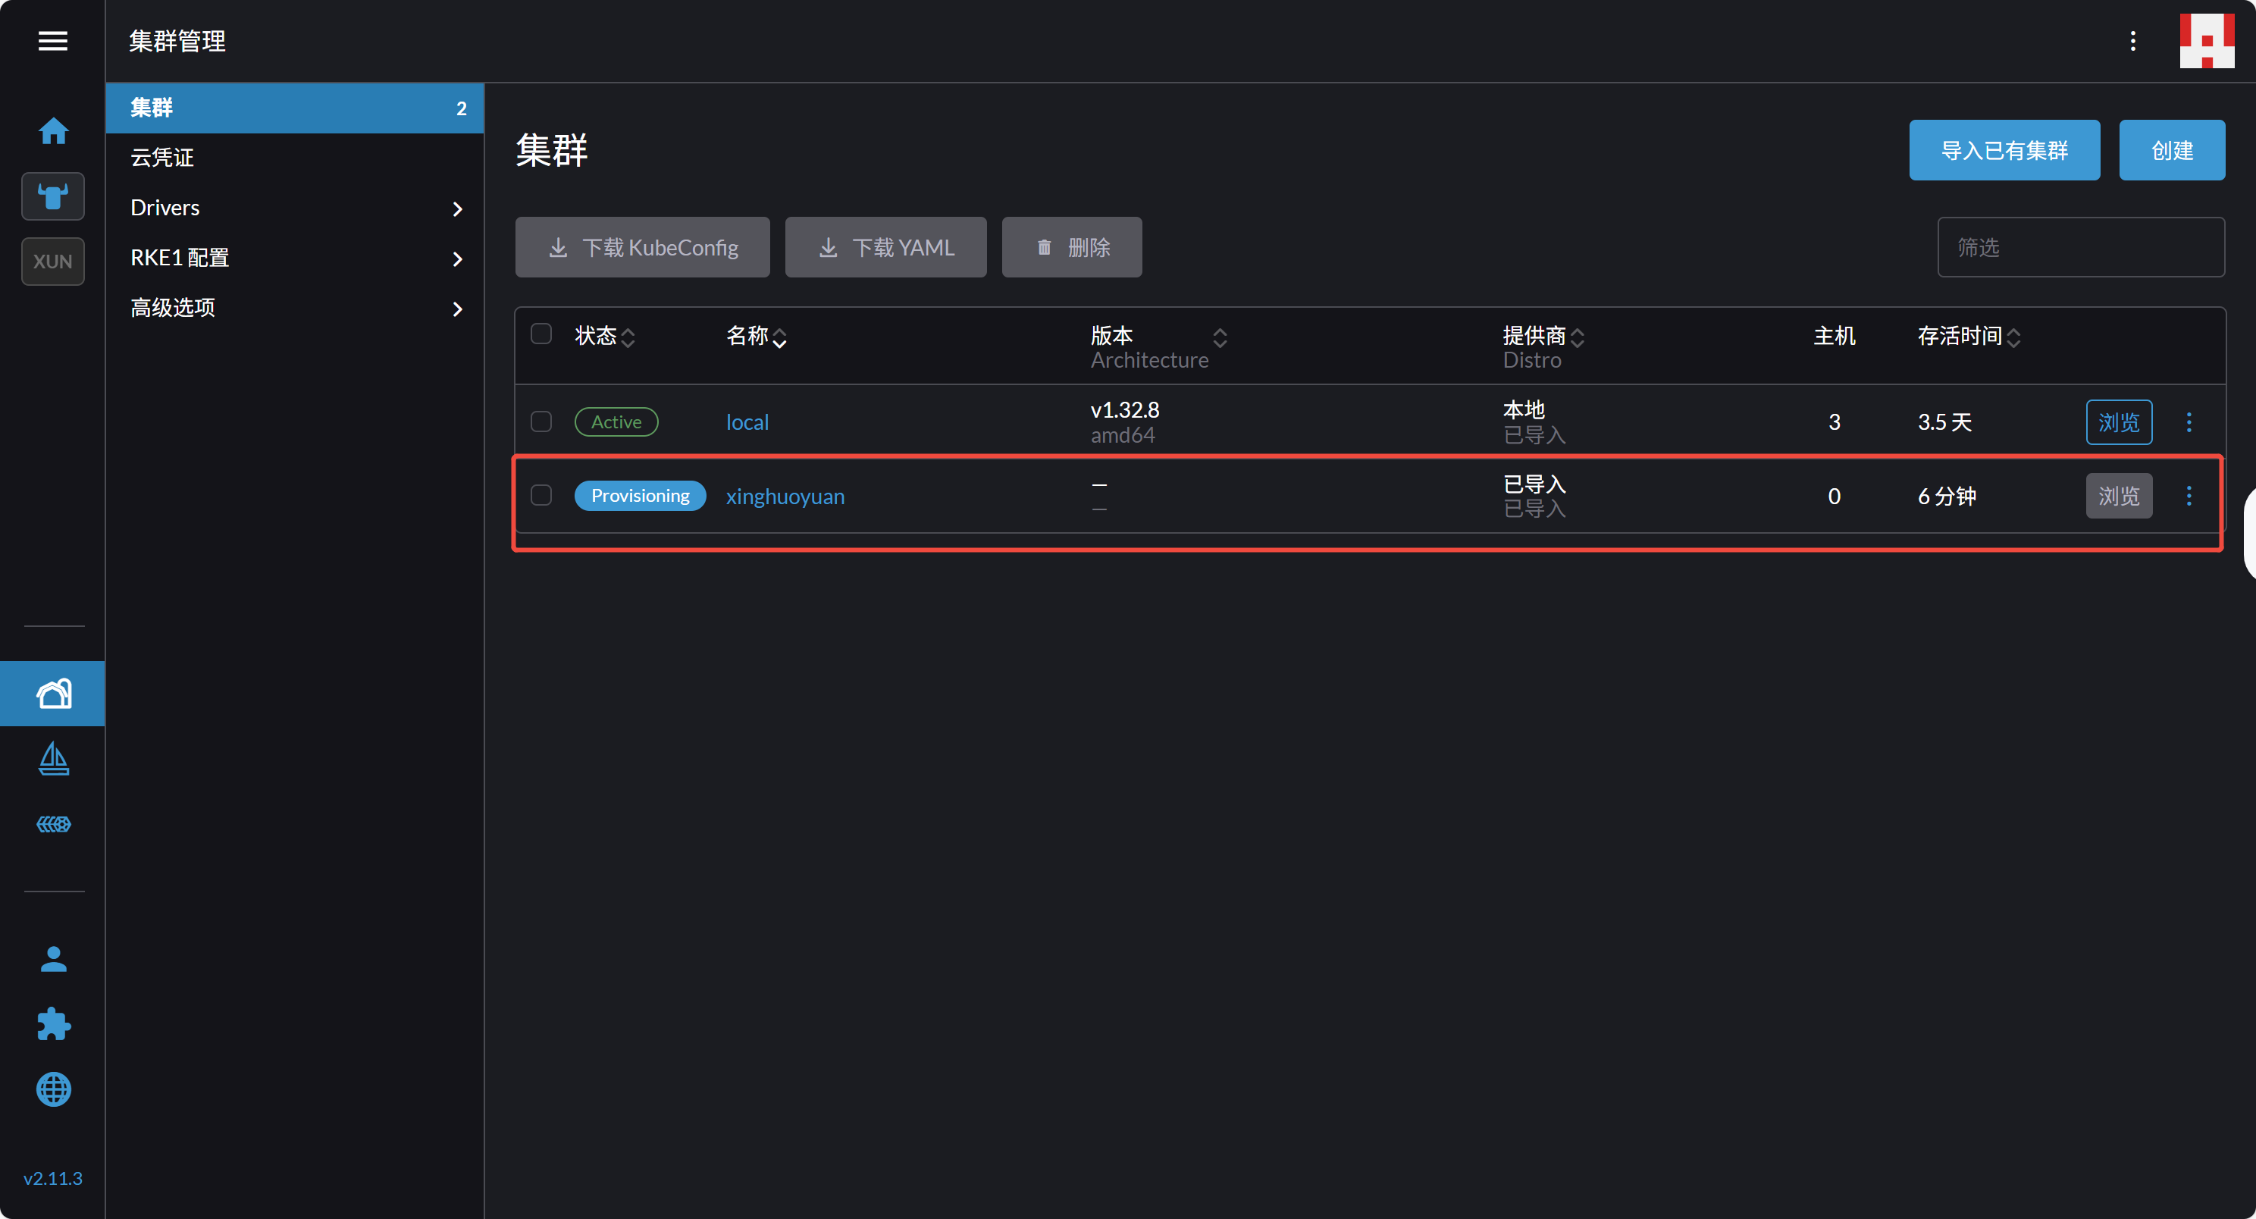The image size is (2256, 1219).
Task: Click the 筛选 filter input field
Action: coord(2080,248)
